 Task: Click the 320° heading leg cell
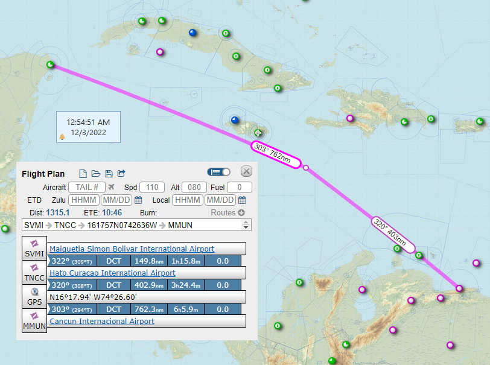[72, 285]
